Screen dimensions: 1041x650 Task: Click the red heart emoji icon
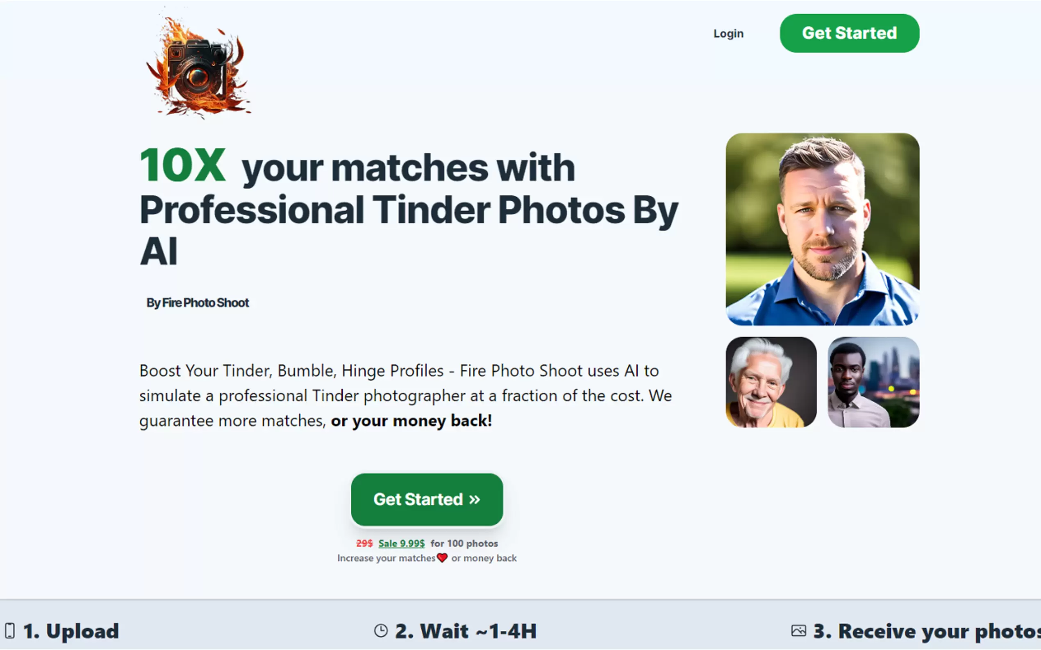[x=442, y=557]
